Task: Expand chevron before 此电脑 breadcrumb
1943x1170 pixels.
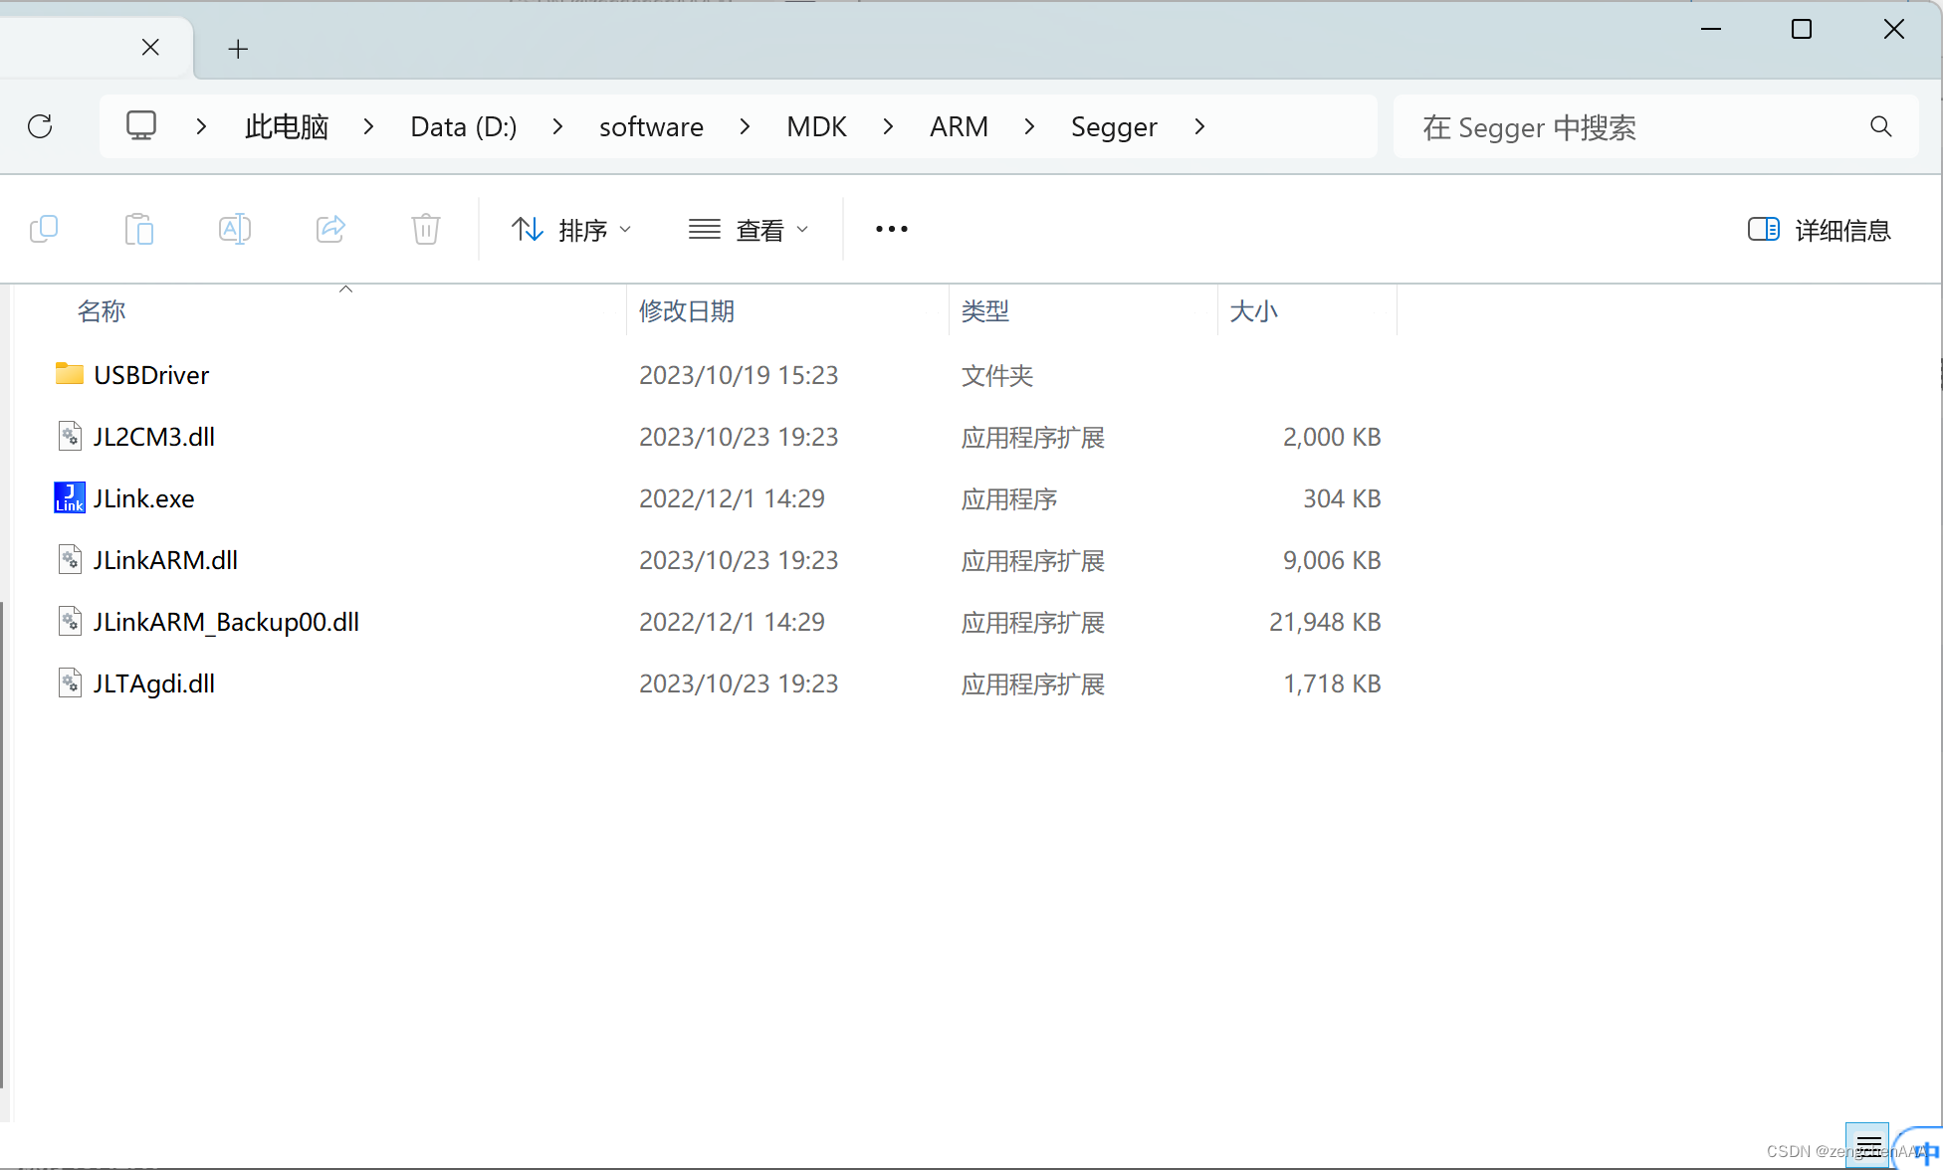Action: (201, 126)
